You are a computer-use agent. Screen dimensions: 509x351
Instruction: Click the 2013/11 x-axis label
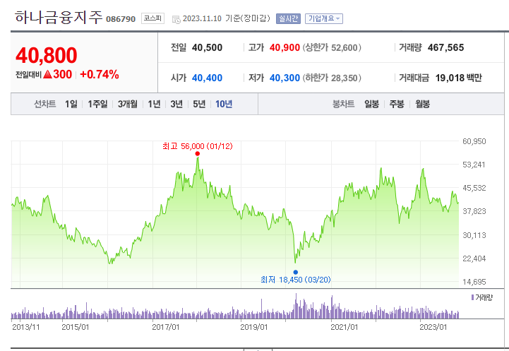25,327
